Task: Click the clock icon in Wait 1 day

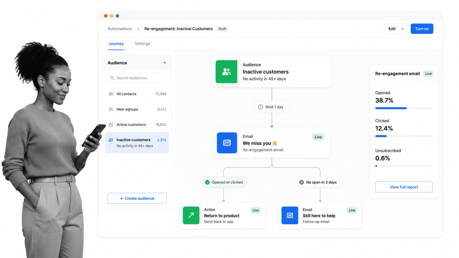Action: coord(261,107)
